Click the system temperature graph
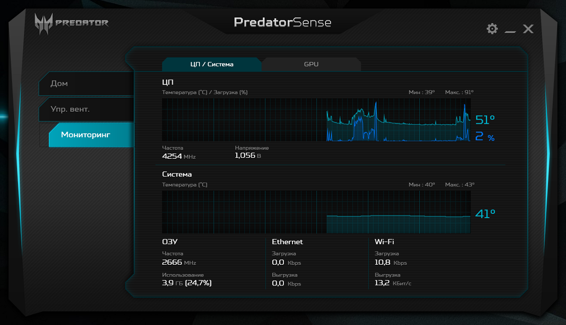The height and width of the screenshot is (325, 566). (316, 212)
